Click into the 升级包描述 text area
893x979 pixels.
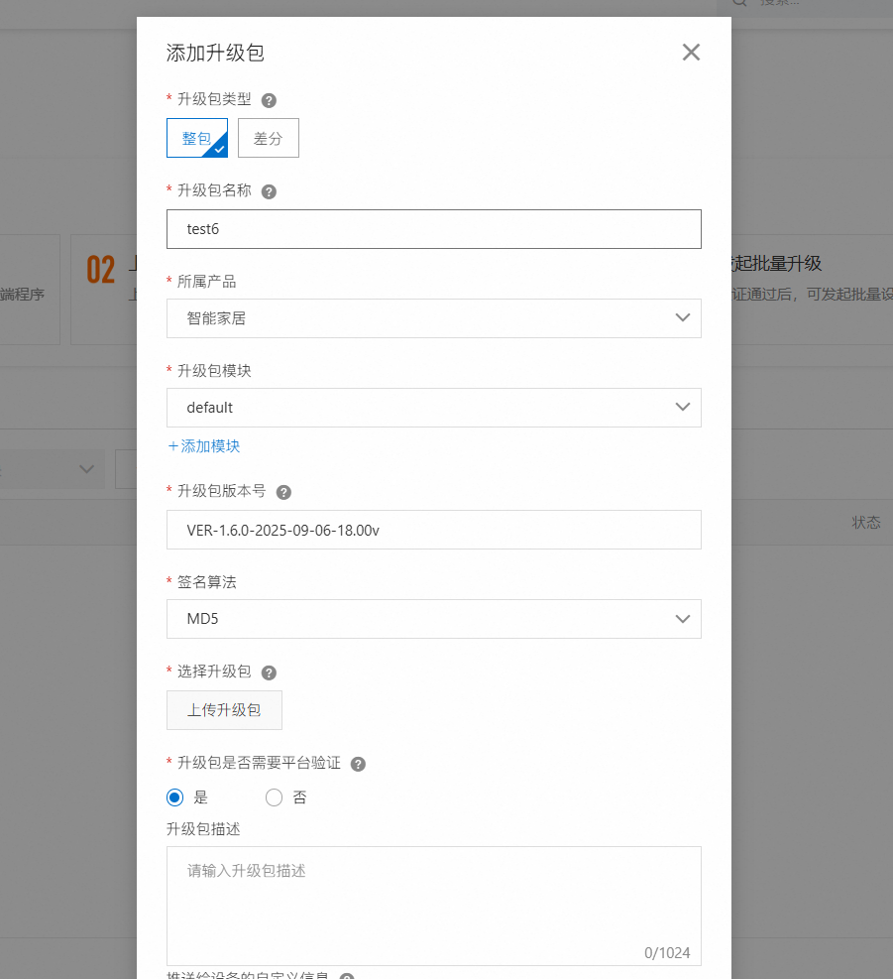433,903
